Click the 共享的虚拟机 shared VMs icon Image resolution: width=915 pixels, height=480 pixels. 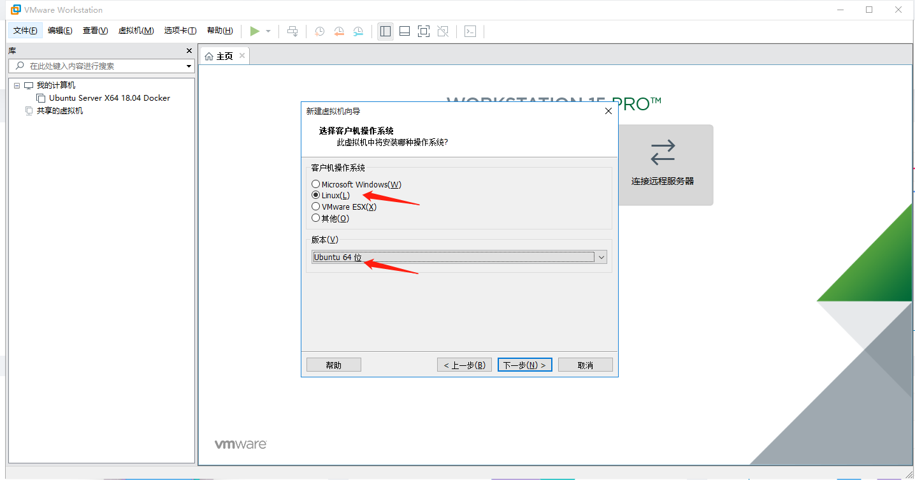[x=29, y=111]
